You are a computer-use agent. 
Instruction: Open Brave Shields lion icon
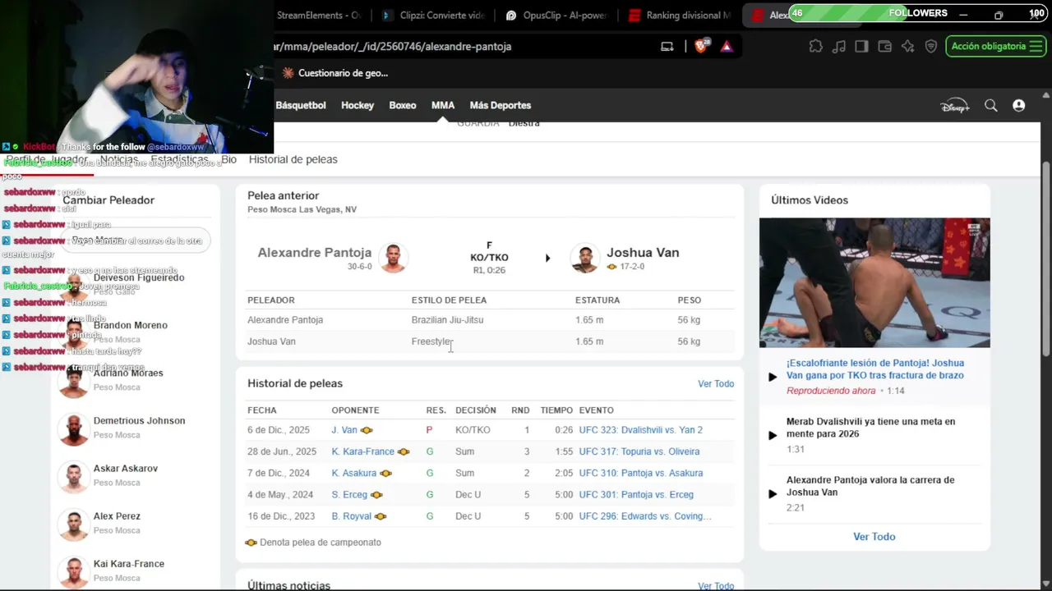point(700,47)
